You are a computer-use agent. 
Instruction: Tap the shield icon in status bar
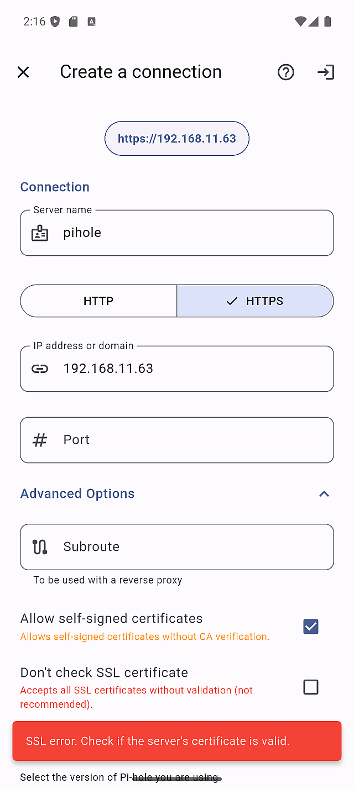(55, 22)
